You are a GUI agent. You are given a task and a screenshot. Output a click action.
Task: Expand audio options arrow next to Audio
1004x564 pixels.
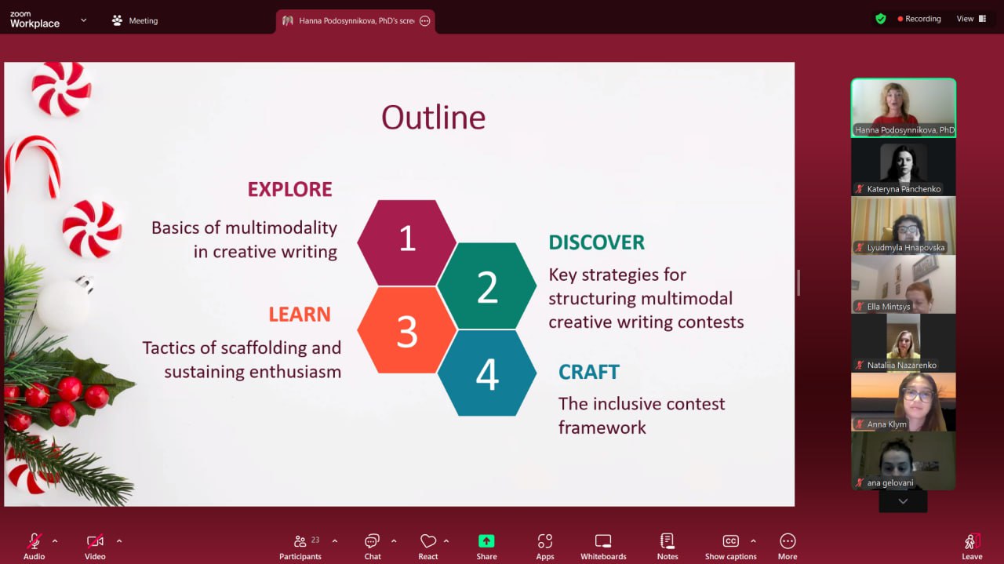55,541
